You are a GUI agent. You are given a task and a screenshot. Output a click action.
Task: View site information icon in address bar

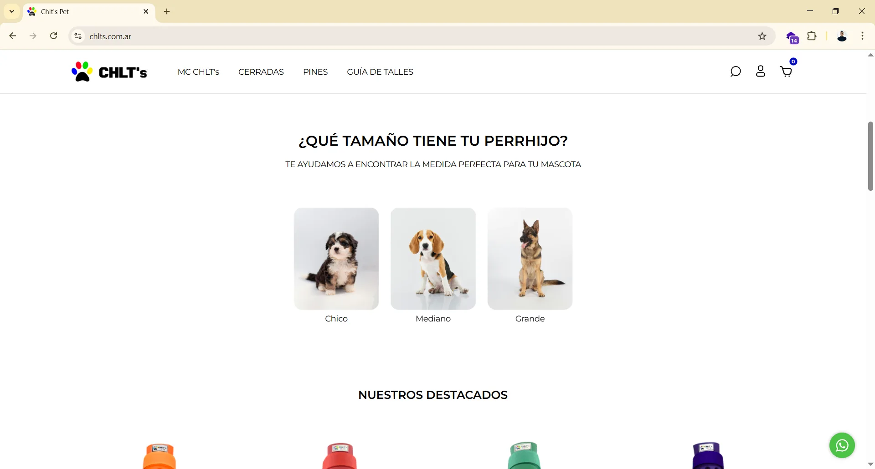(78, 36)
